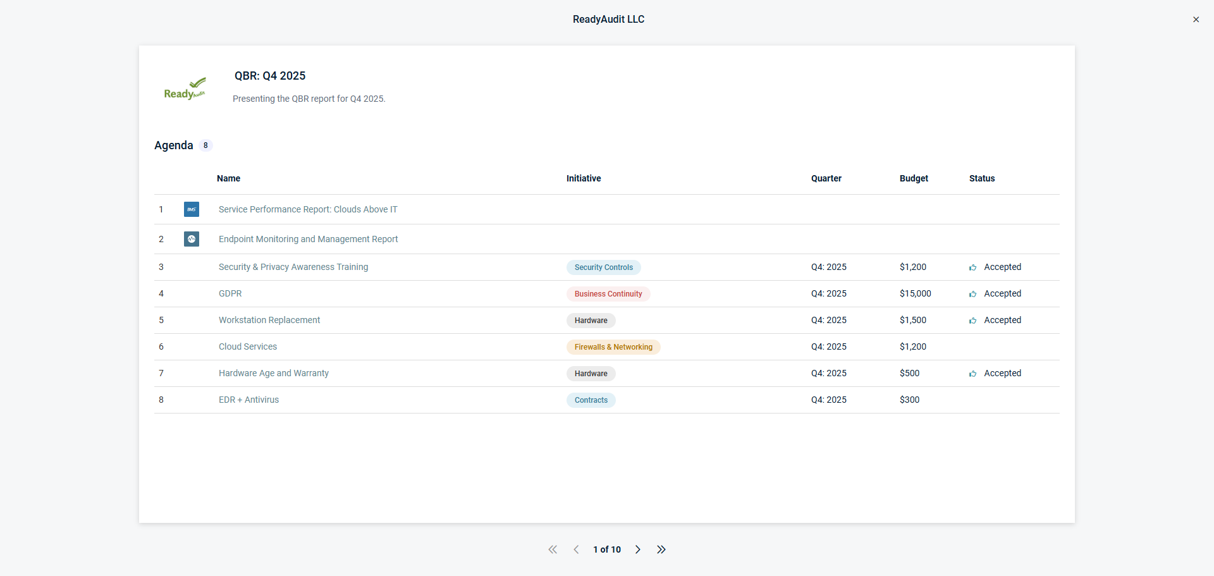Click thumbs-up icon for Workstation Replacement
This screenshot has height=576, width=1214.
(972, 321)
